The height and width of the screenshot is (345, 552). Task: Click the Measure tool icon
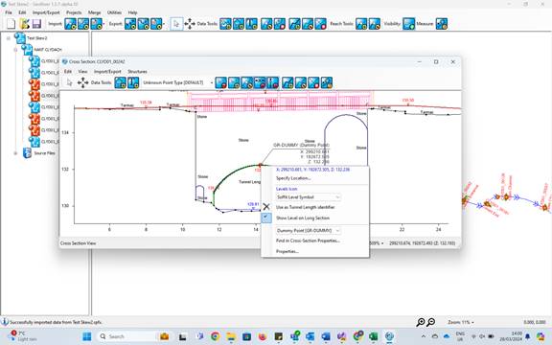pyautogui.click(x=442, y=24)
